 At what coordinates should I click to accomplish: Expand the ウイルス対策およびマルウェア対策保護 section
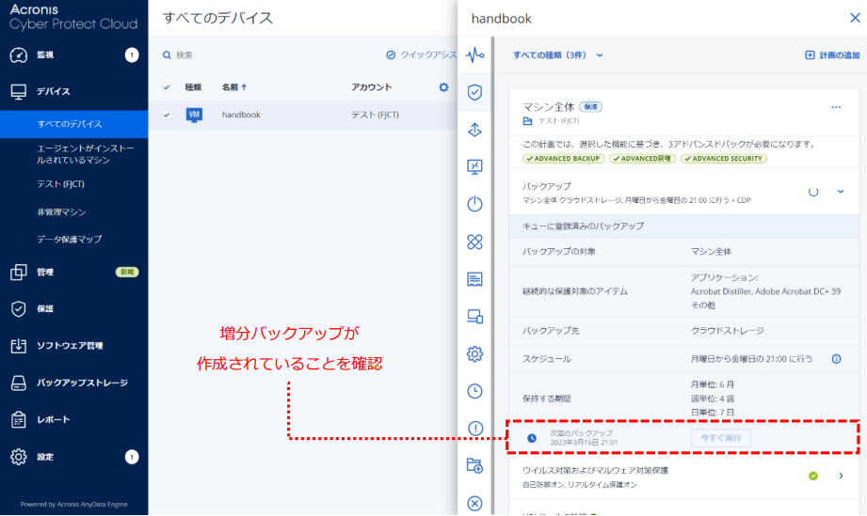[x=841, y=476]
